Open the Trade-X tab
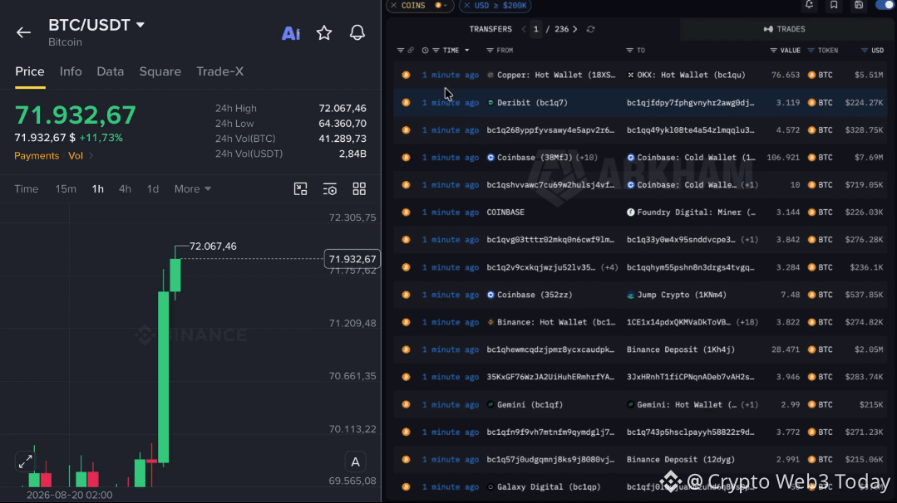Screen dimensions: 897x503 coord(219,71)
